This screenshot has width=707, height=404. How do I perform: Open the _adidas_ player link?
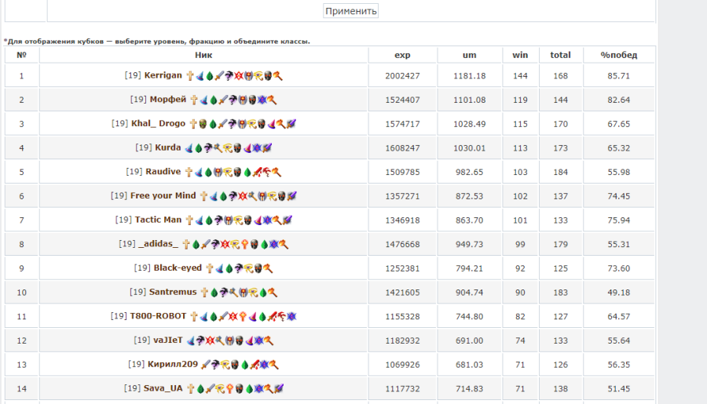coord(158,244)
